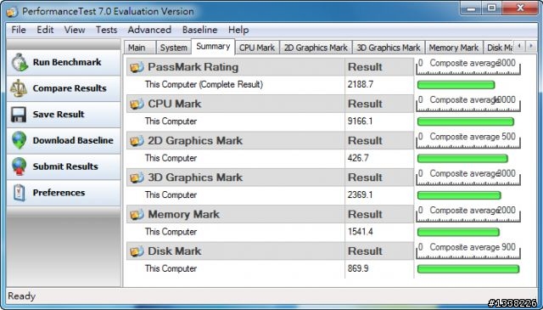The image size is (543, 310).
Task: Switch to the Memory Mark tab
Action: click(x=454, y=48)
